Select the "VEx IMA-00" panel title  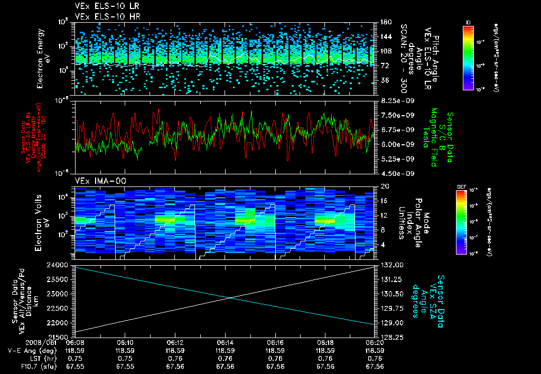pos(100,181)
